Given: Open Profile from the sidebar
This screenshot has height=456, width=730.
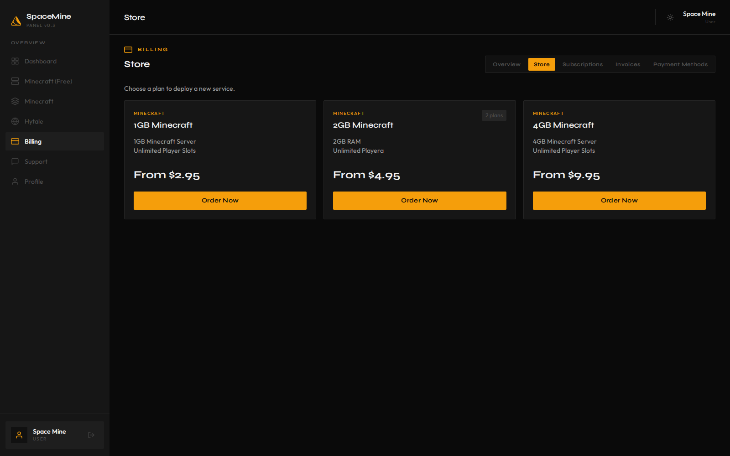Looking at the screenshot, I should point(55,181).
